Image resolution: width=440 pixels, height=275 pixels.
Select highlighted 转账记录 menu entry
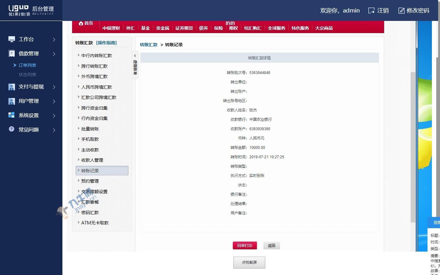[x=102, y=171]
